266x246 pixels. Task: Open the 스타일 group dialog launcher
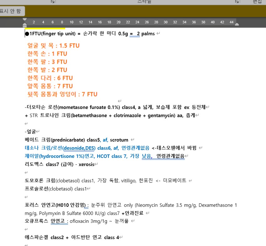tap(237, 2)
